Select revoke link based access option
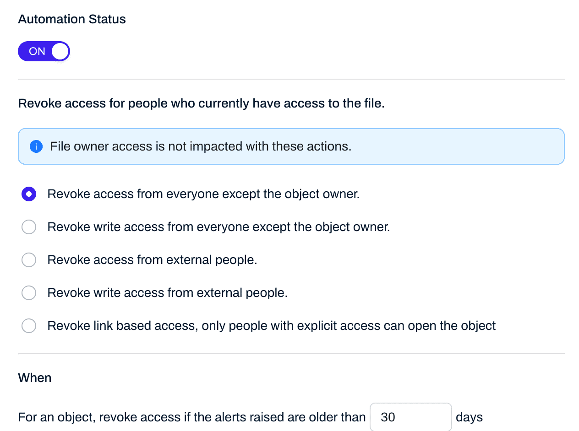 click(29, 325)
